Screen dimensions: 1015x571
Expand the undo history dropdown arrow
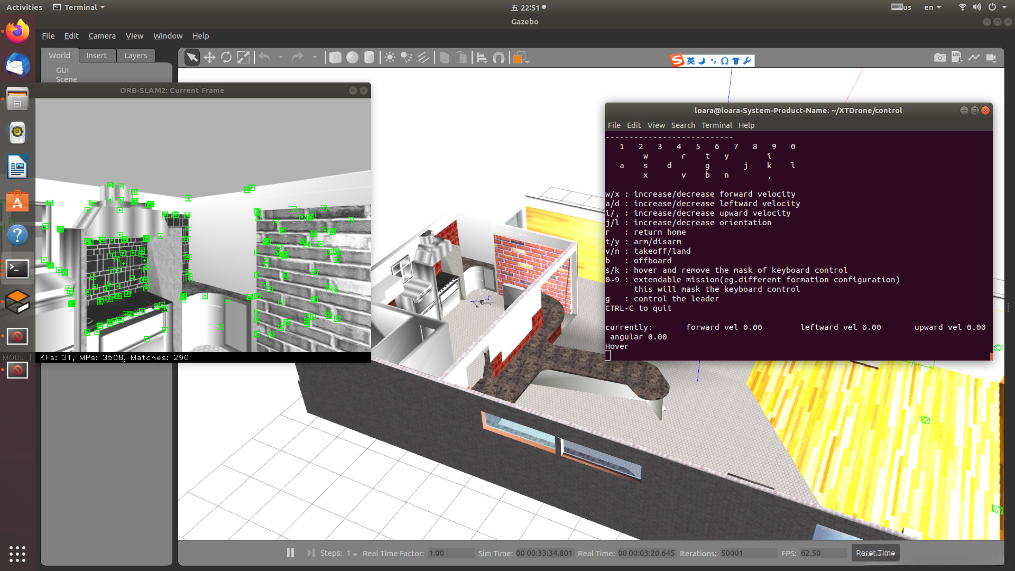click(x=281, y=58)
